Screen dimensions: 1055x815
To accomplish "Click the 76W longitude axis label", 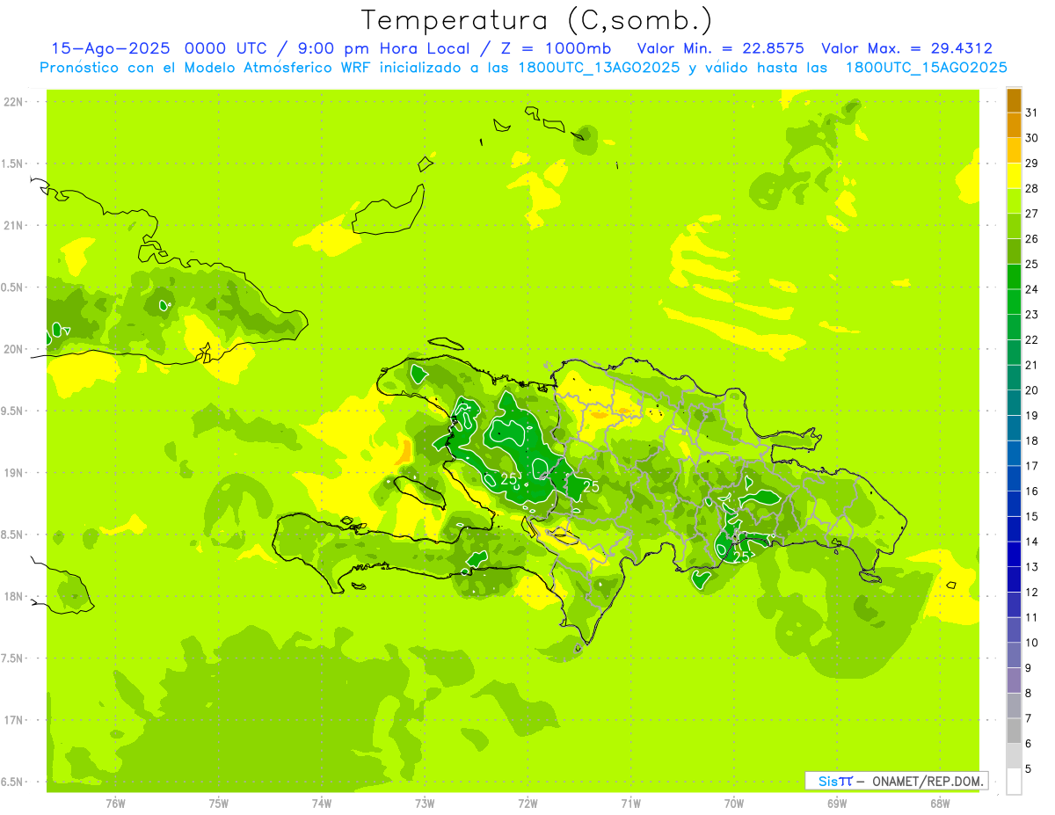I will click(115, 804).
